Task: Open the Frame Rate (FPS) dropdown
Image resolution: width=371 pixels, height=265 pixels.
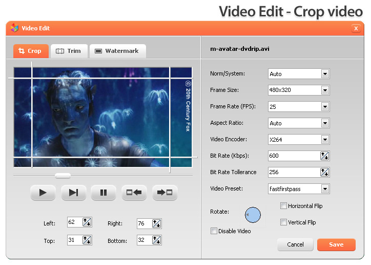Action: click(325, 107)
